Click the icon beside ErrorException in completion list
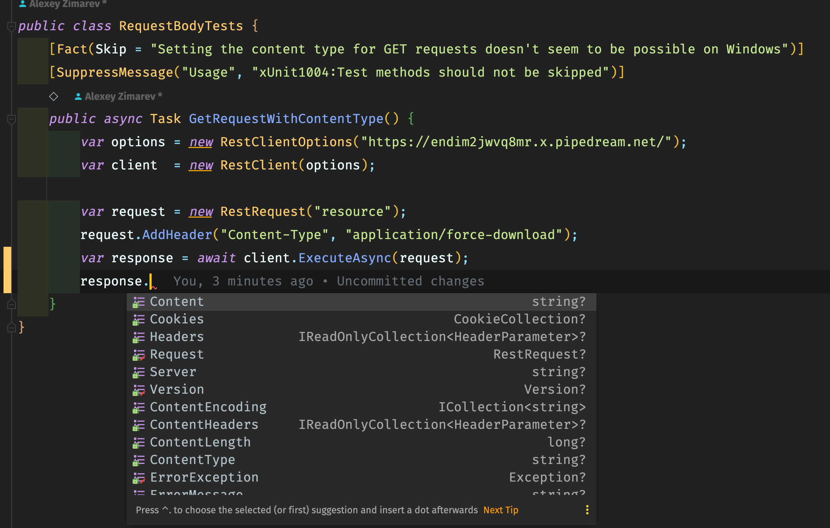Viewport: 830px width, 528px height. [x=138, y=477]
